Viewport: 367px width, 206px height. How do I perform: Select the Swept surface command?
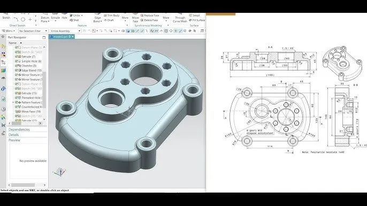coord(194,15)
